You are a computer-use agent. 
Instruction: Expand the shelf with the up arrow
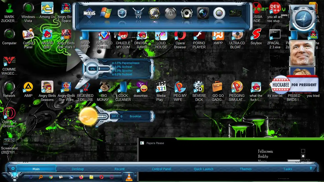pos(311,168)
